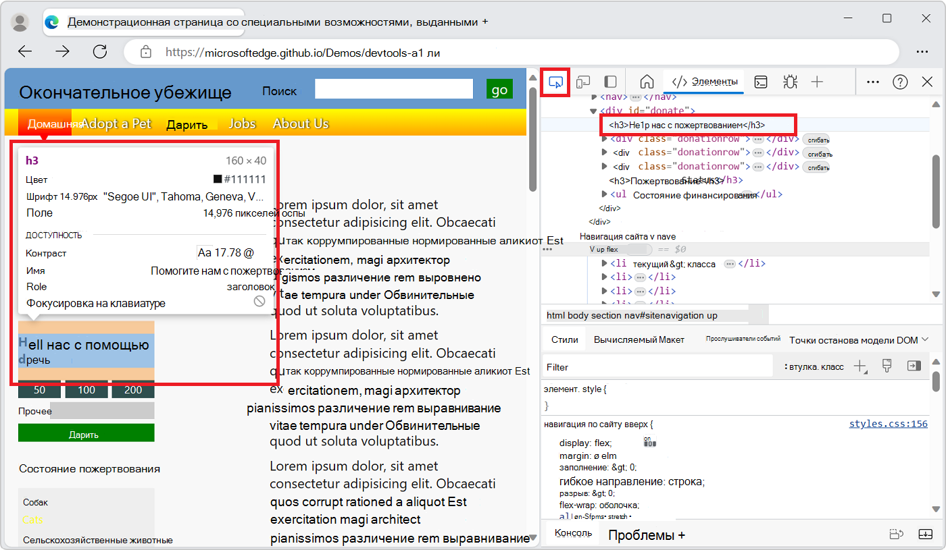Viewport: 946px width, 550px height.
Task: Toggle the DevTools activity bar layout icon
Action: [610, 82]
